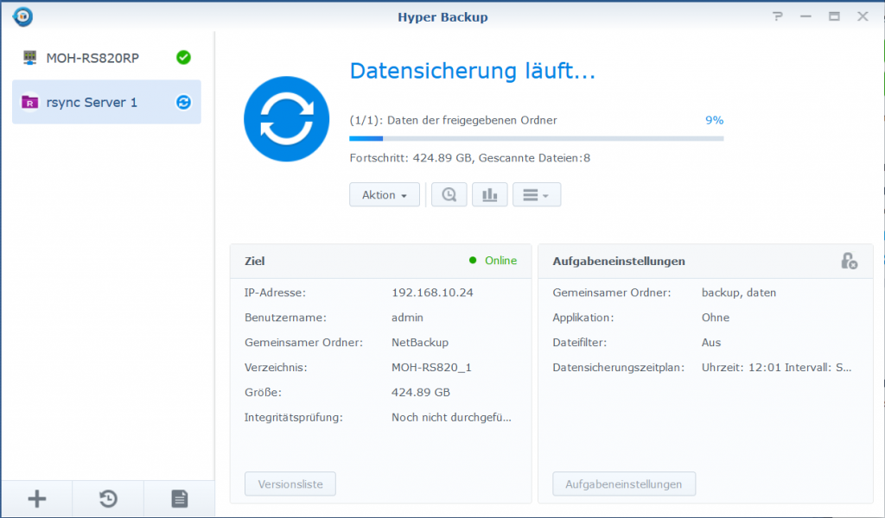Click the truncated Integritätsprüfung value text
Viewport: 885px width, 518px height.
pos(449,416)
